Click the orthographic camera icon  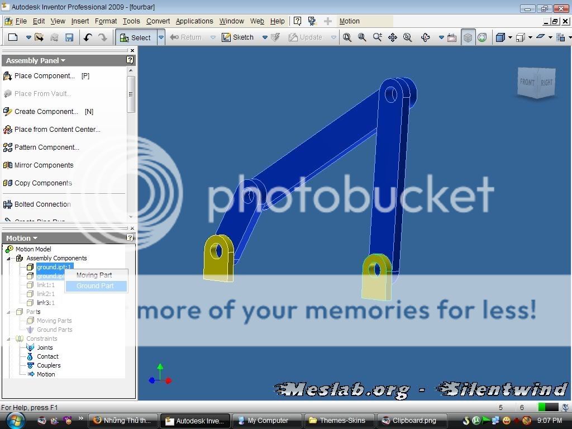pos(521,37)
